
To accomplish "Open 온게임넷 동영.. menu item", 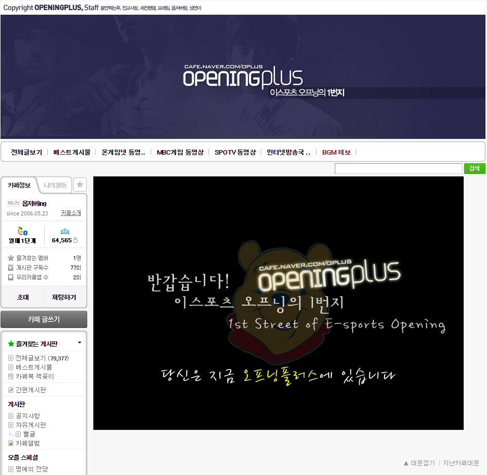I will (123, 152).
